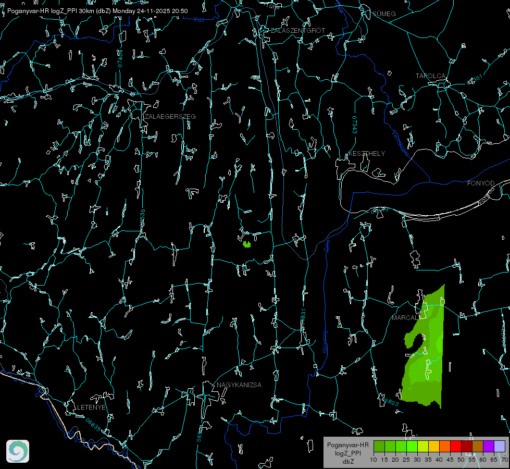The width and height of the screenshot is (510, 469).
Task: Select the 60–65 dBZ purple swatch
Action: [x=489, y=446]
